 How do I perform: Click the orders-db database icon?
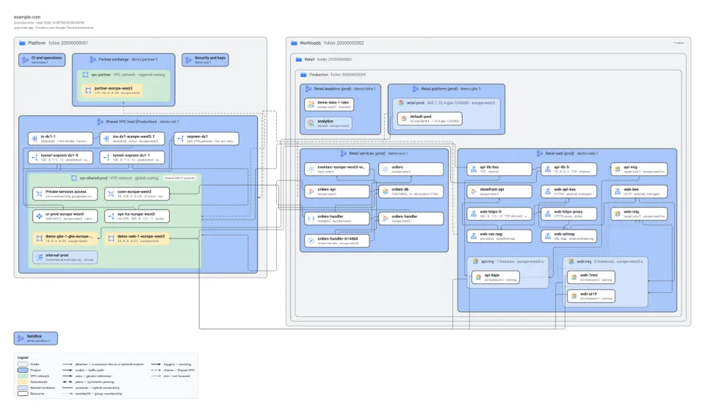(385, 191)
